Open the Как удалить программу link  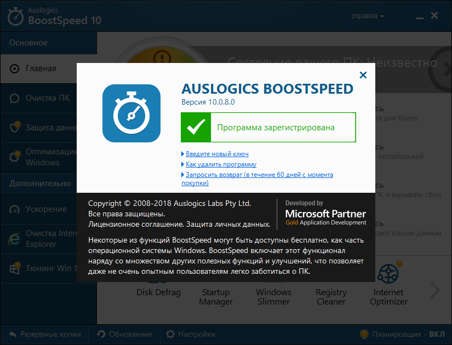click(x=220, y=164)
